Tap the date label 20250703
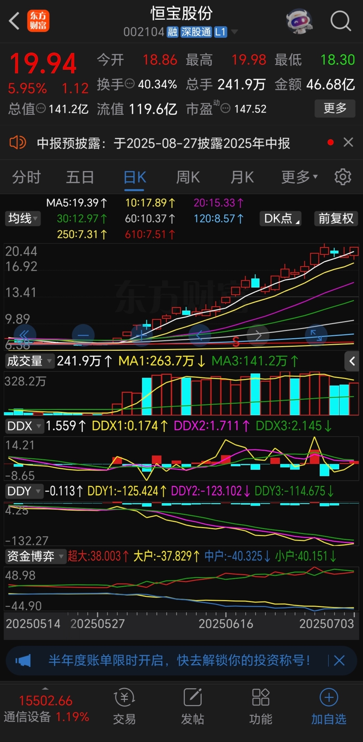363x742 pixels. (x=326, y=624)
